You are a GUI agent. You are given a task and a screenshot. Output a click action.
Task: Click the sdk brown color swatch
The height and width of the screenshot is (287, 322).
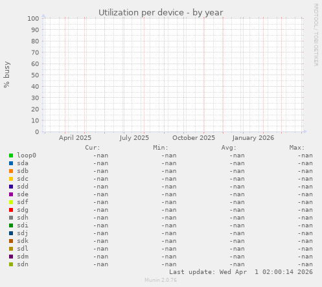[11, 241]
